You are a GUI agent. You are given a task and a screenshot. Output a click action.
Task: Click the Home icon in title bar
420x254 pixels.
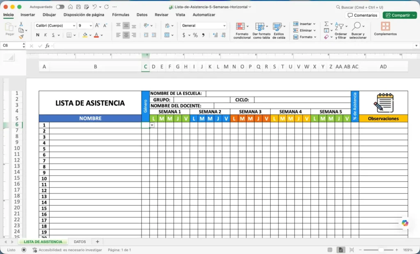click(x=70, y=7)
